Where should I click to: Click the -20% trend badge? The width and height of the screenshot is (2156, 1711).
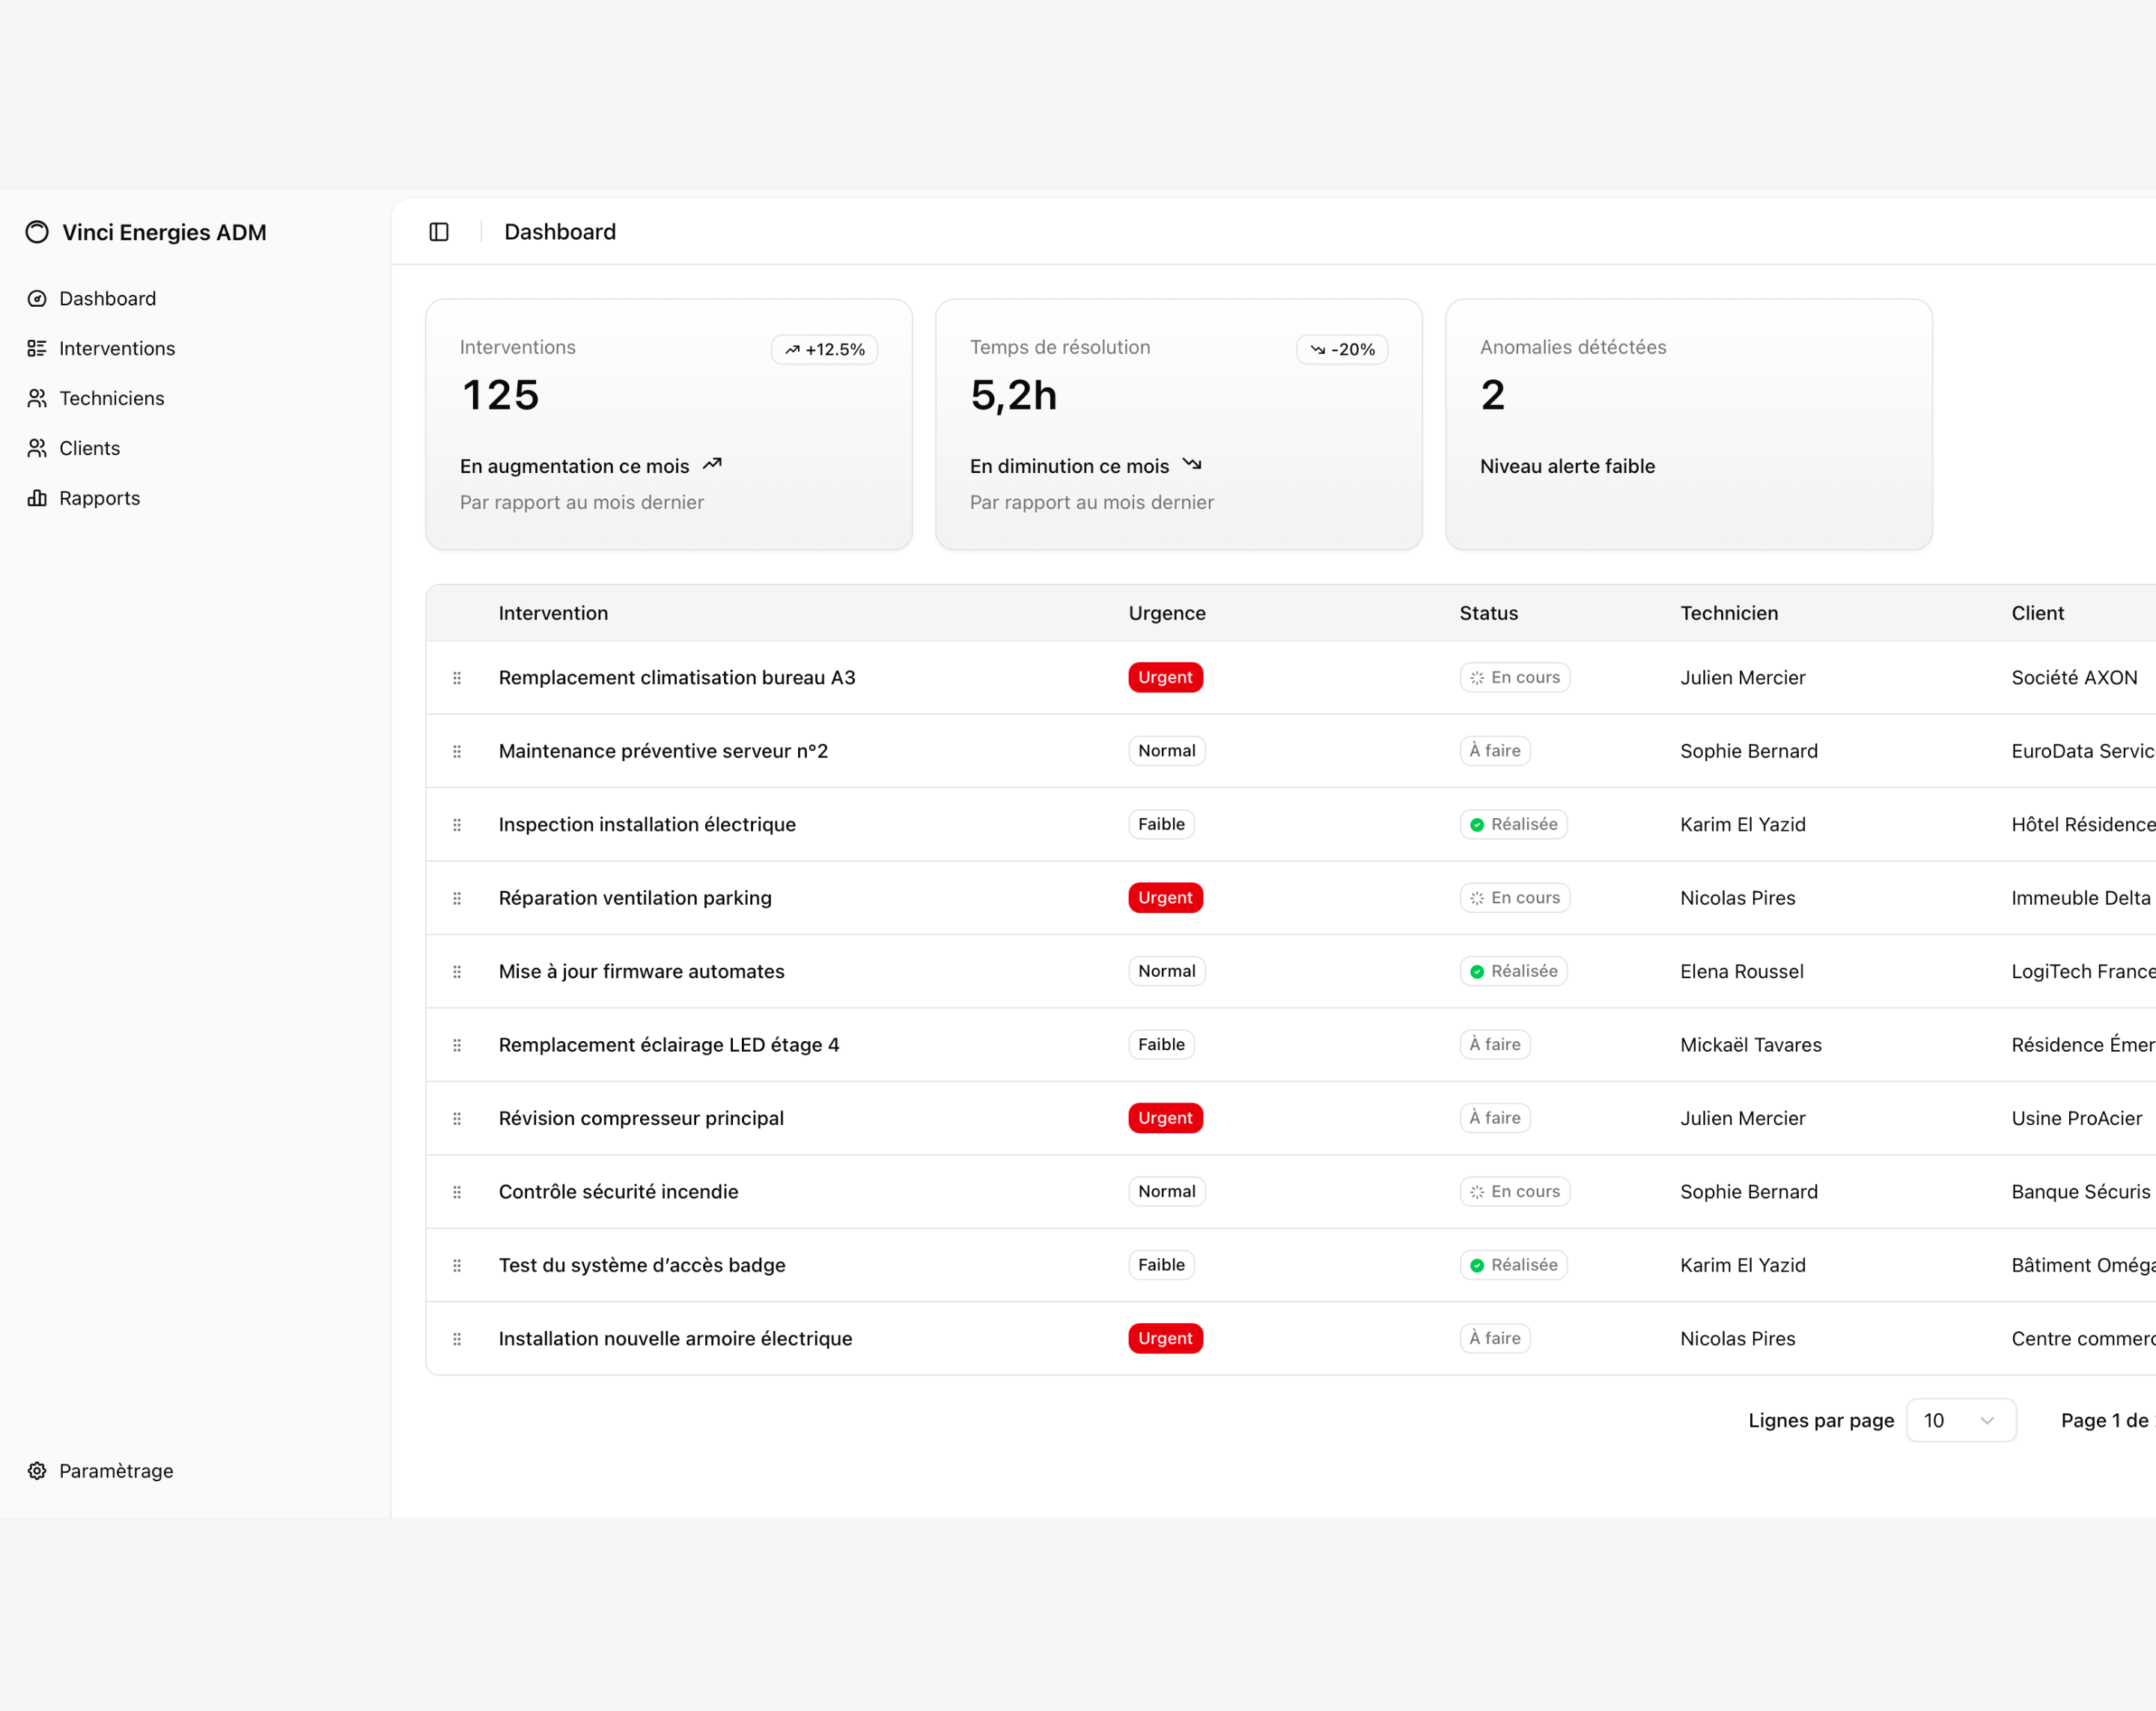[1342, 349]
